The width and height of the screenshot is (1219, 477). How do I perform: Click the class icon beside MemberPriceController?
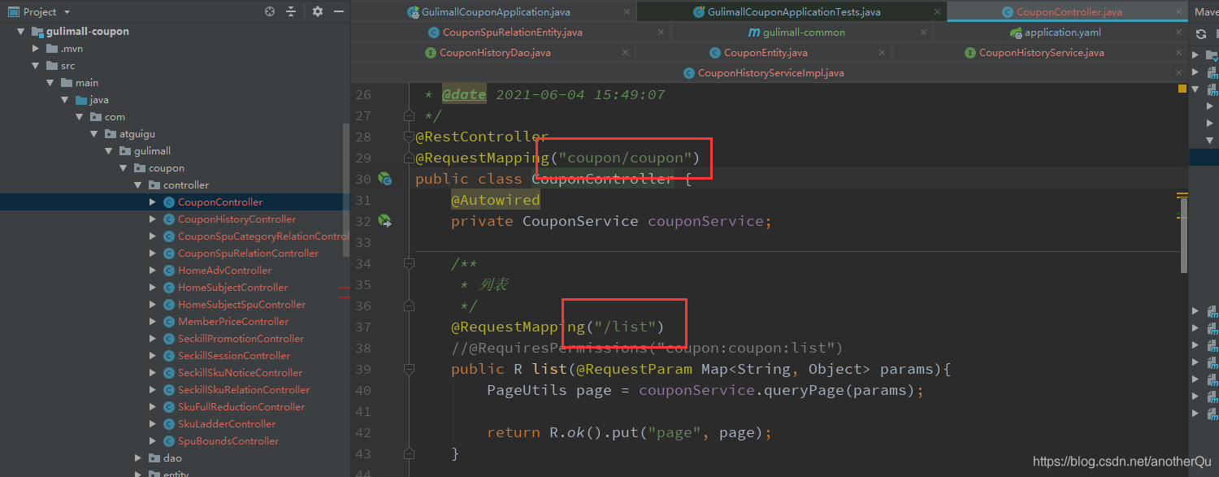point(169,322)
